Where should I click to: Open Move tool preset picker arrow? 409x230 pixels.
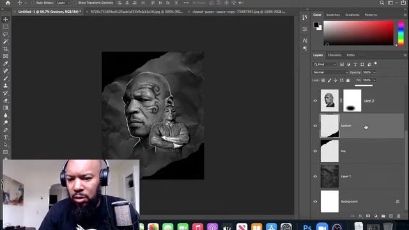26,3
